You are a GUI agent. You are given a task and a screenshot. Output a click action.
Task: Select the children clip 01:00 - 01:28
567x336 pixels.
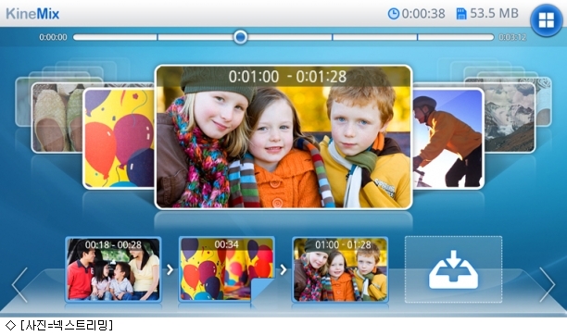[340, 269]
